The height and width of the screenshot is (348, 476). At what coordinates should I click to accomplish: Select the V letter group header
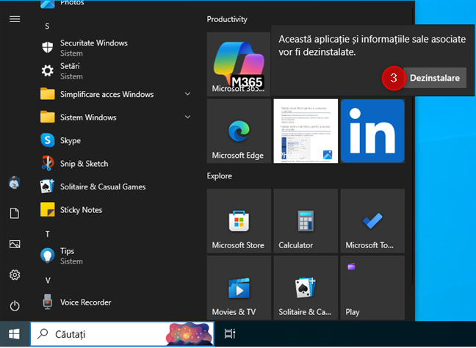pos(48,280)
